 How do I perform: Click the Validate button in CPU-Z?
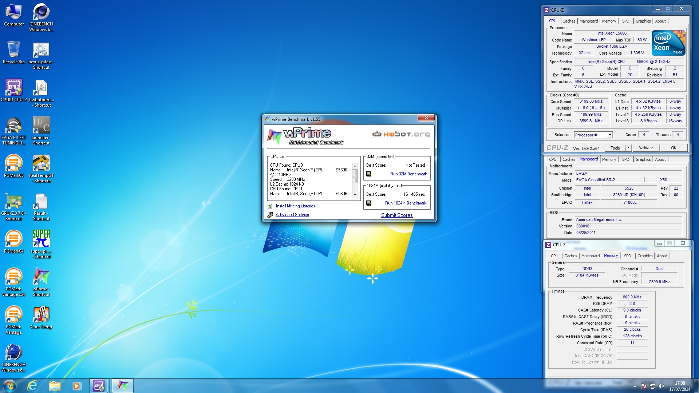[646, 148]
